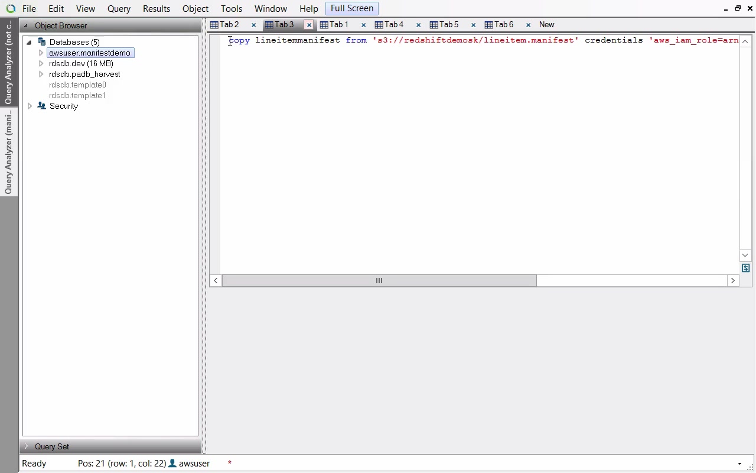
Task: Click the 'awsuser' label in the status bar
Action: coord(194,464)
